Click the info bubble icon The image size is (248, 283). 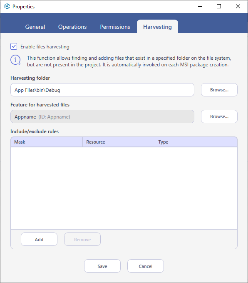click(x=15, y=60)
